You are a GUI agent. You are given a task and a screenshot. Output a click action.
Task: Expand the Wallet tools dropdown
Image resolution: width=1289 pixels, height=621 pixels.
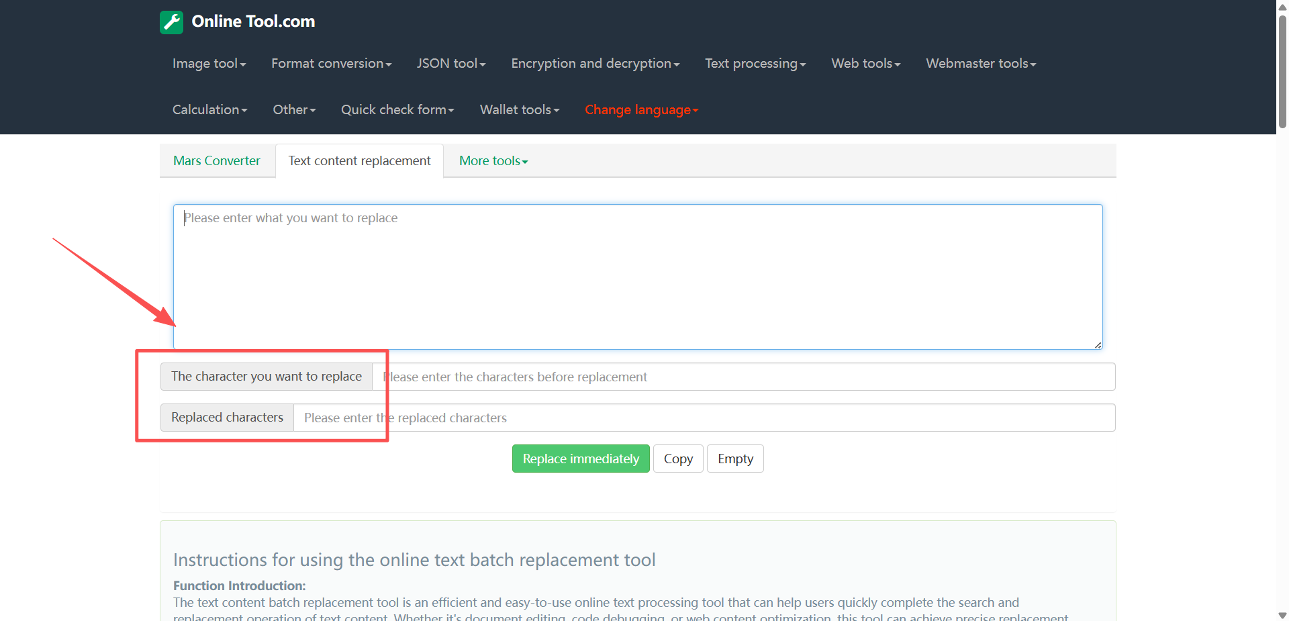519,110
